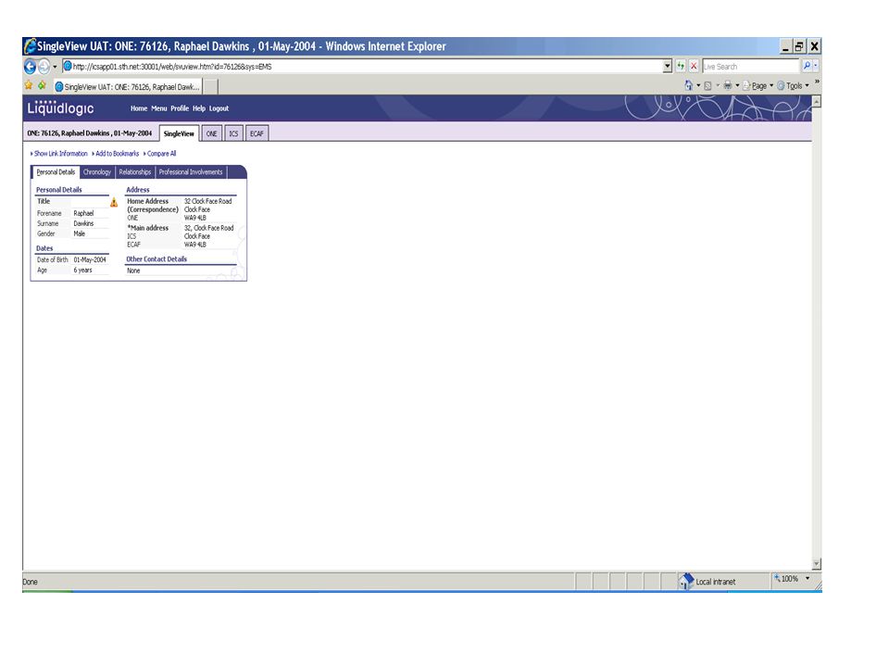Click the Add to Favorites icon
Viewport: 889px width, 667px height.
point(42,85)
